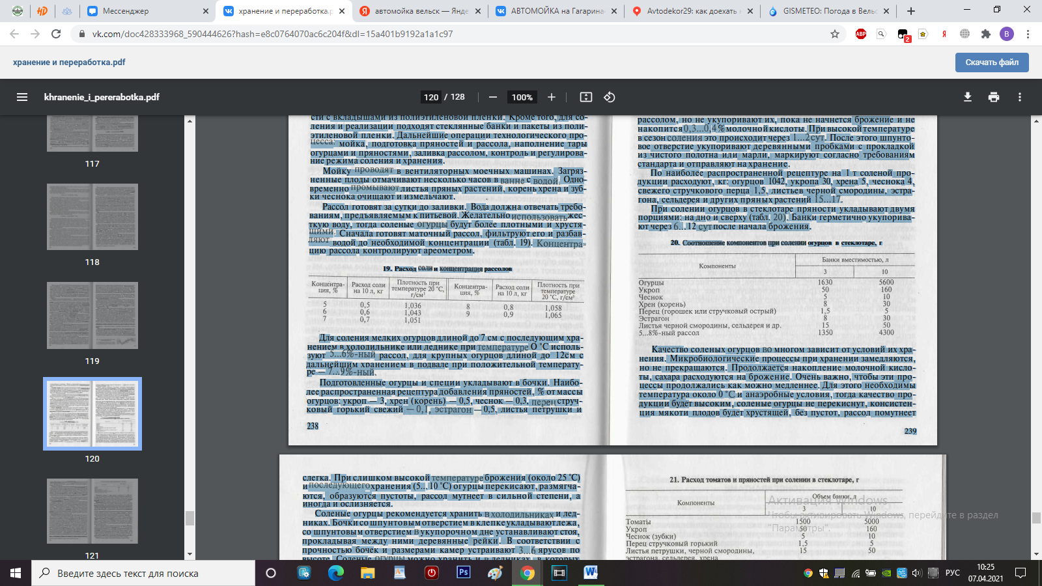Rotate the document counterclockwise
The image size is (1042, 586).
click(x=610, y=97)
